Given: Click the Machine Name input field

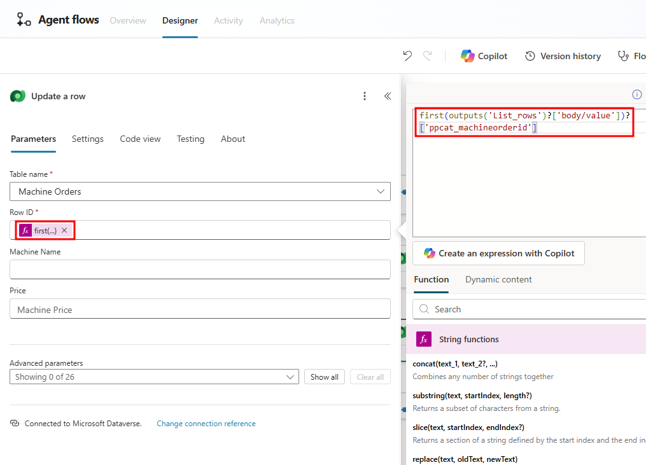Looking at the screenshot, I should click(200, 269).
